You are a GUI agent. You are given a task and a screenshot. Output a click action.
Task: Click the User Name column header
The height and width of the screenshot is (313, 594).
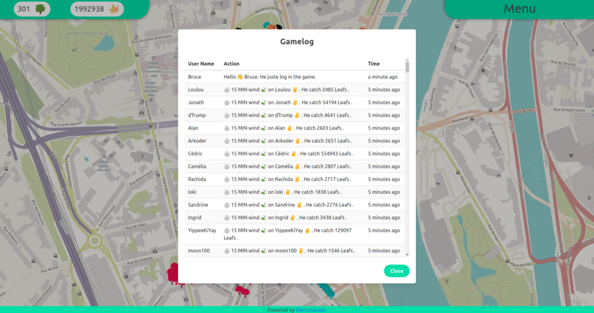pyautogui.click(x=201, y=64)
